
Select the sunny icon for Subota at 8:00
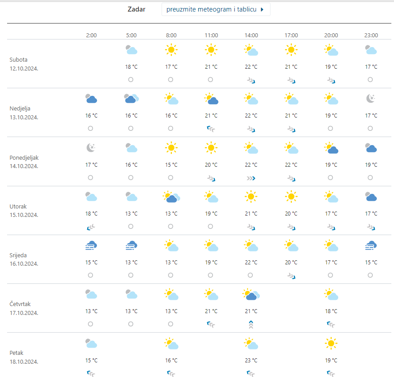[171, 50]
